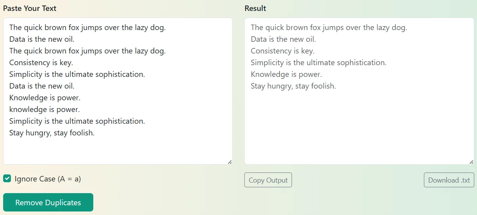Toggle the Ignore Case checkbox

[7, 179]
